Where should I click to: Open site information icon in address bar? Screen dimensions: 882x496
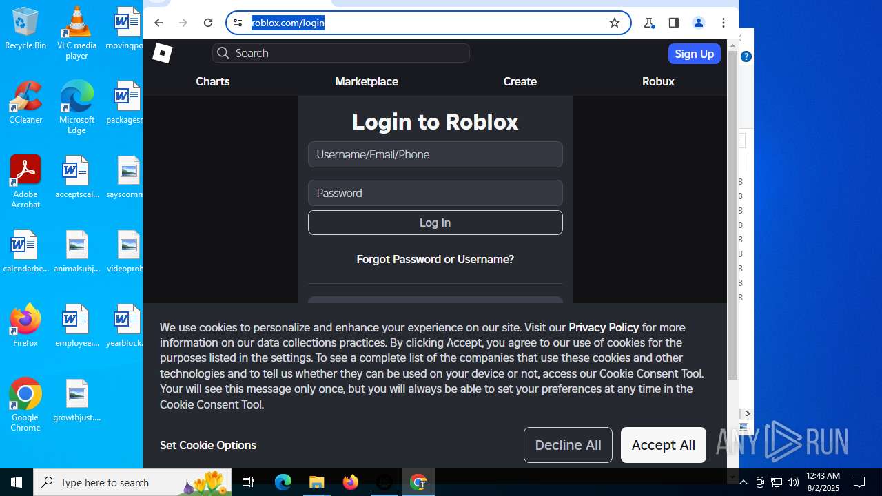pyautogui.click(x=238, y=23)
